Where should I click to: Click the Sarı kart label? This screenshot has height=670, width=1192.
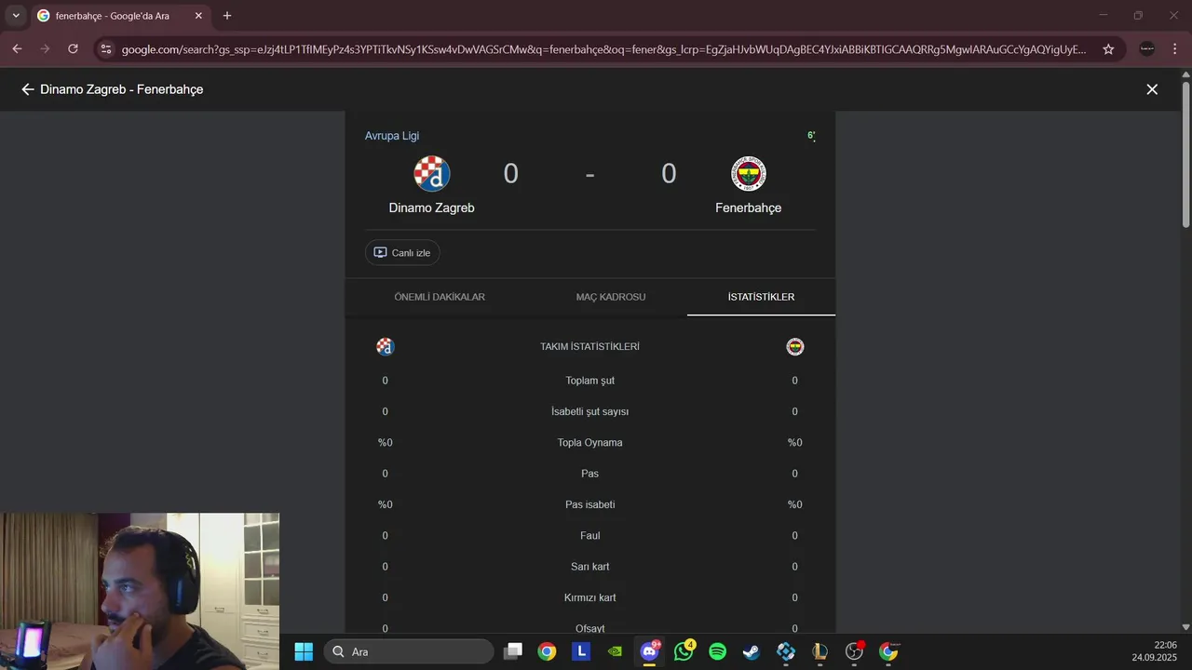click(590, 567)
